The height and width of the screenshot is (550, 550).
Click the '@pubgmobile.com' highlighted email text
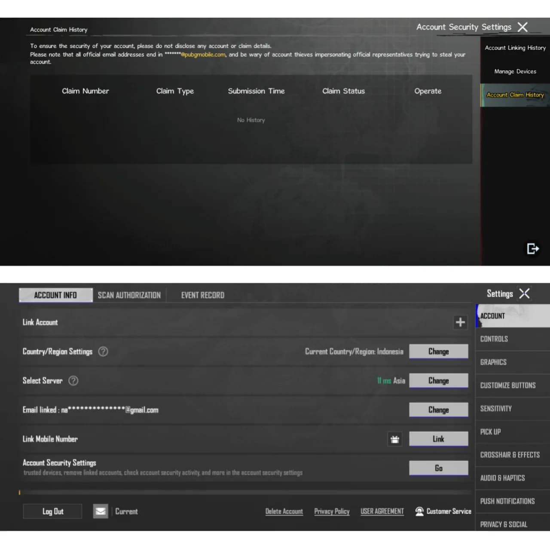pyautogui.click(x=203, y=55)
